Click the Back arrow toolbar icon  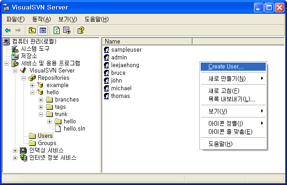point(8,30)
